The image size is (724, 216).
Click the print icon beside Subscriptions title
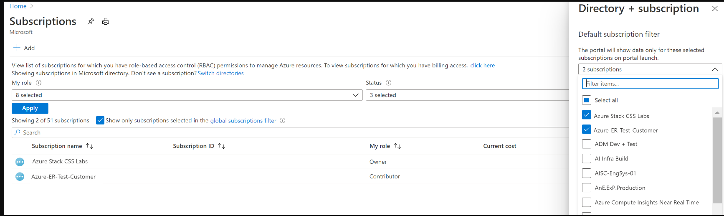[x=106, y=21]
